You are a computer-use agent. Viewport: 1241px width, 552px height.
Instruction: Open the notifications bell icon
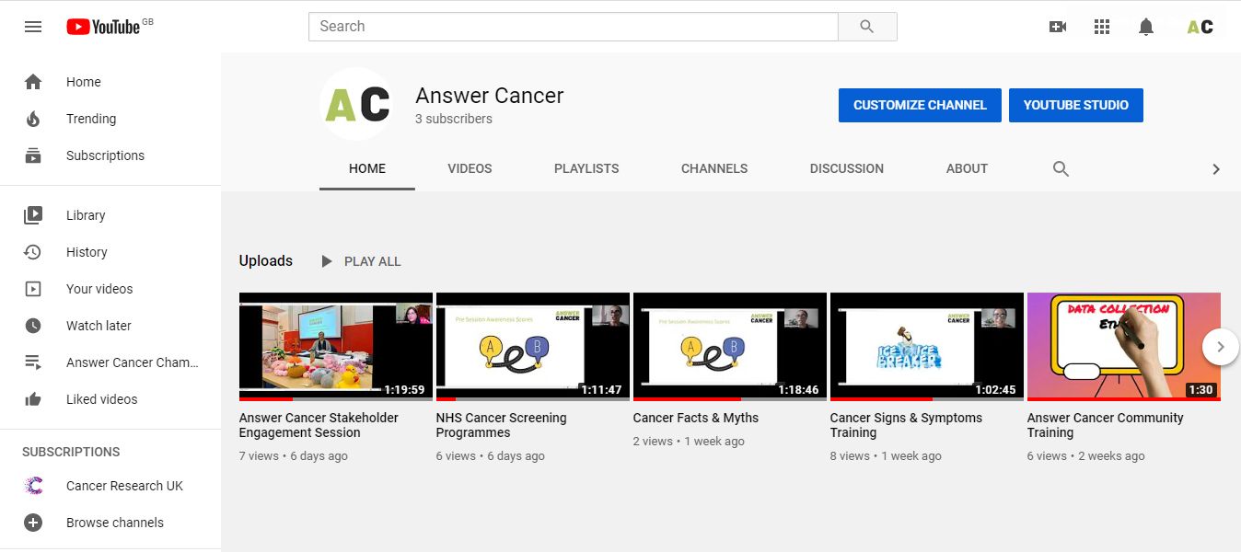point(1145,27)
